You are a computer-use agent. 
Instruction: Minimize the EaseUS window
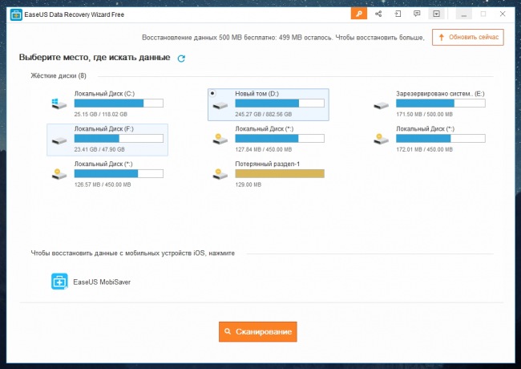(x=464, y=14)
